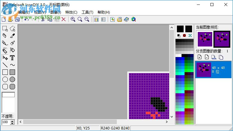Select the 48 x 48 8位 image entry
The image size is (233, 131).
[213, 70]
